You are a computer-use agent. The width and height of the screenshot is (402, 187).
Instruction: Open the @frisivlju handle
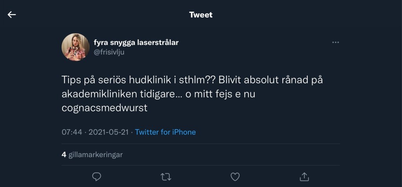[109, 52]
